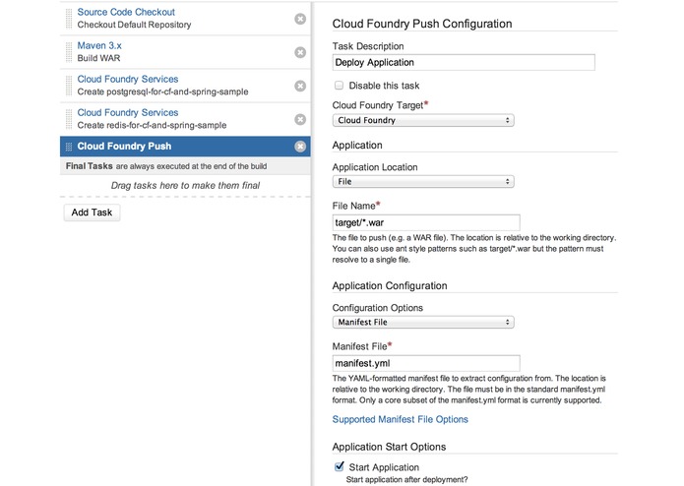Click the File Name input field
The image size is (684, 486).
(426, 222)
